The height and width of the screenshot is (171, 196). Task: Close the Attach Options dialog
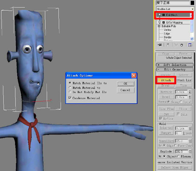point(134,75)
